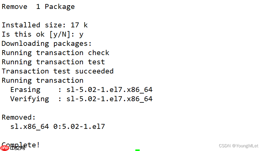The image size is (263, 151).
Task: Click the 'Running transaction check' line
Action: (x=55, y=53)
